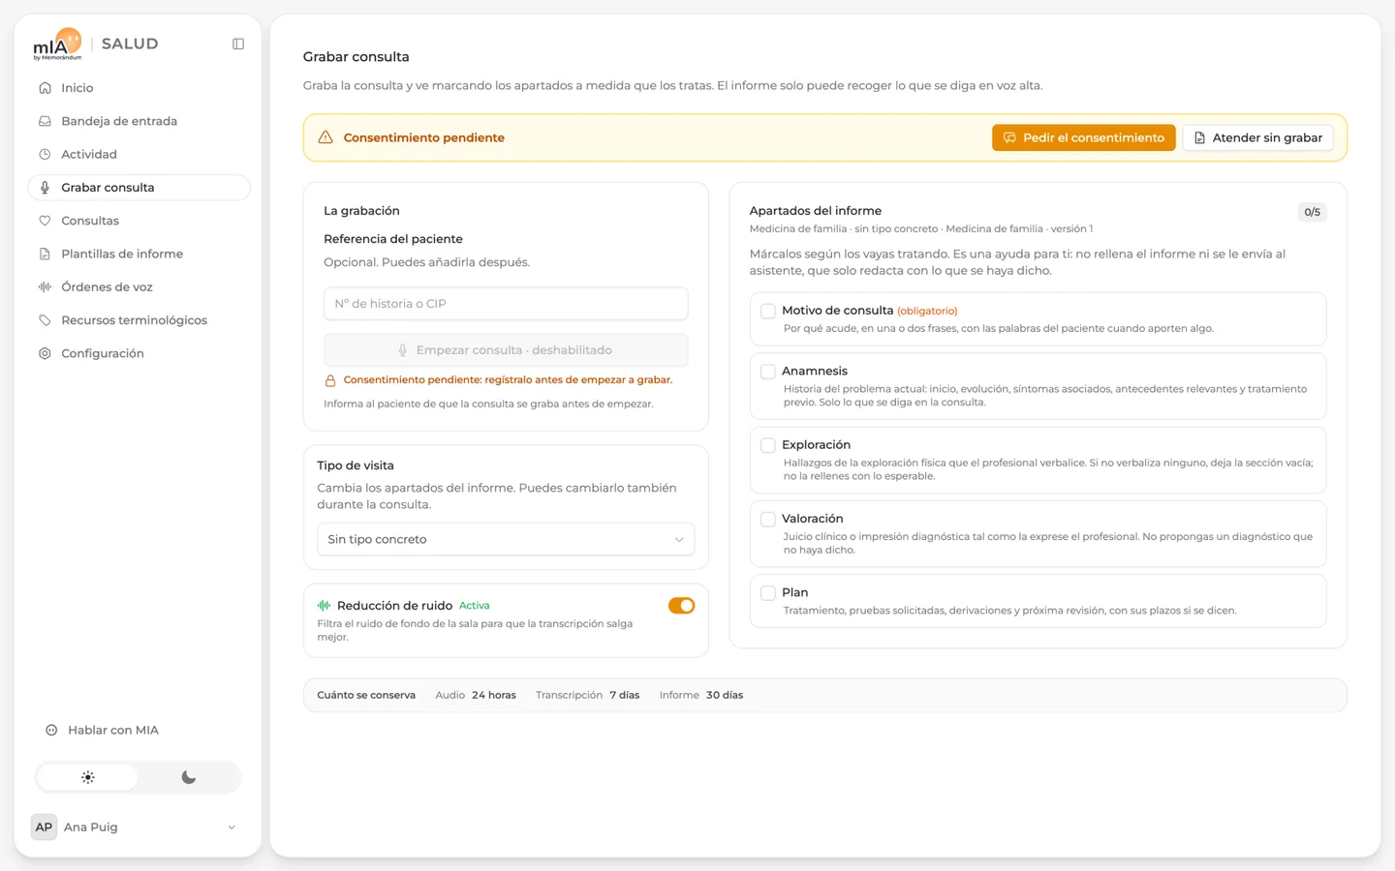Open Actividad in the sidebar
1395x871 pixels.
(139, 154)
